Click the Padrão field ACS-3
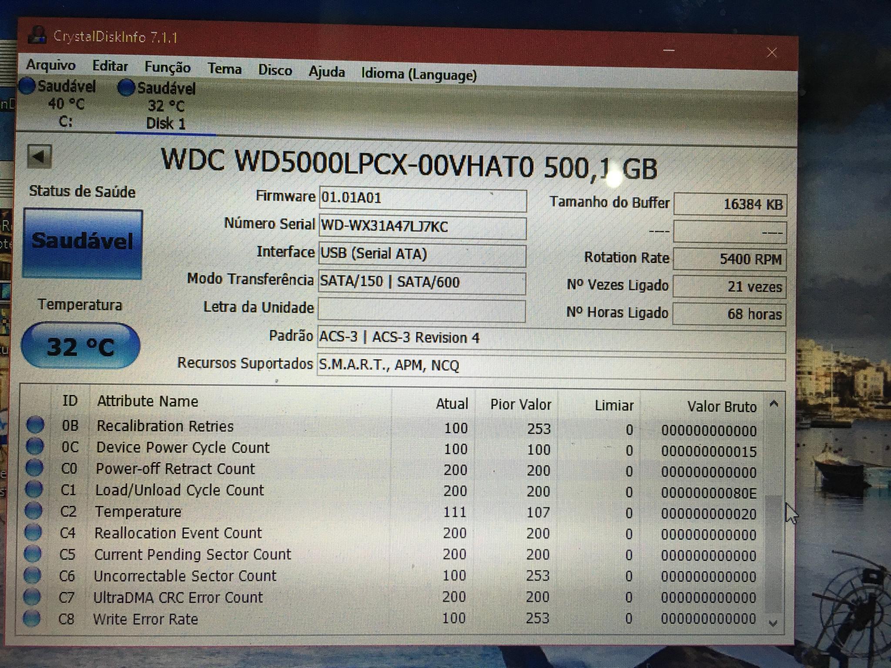 pos(551,339)
